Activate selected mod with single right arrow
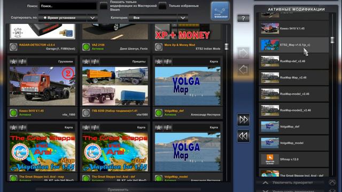This screenshot has height=192, width=342. [243, 53]
